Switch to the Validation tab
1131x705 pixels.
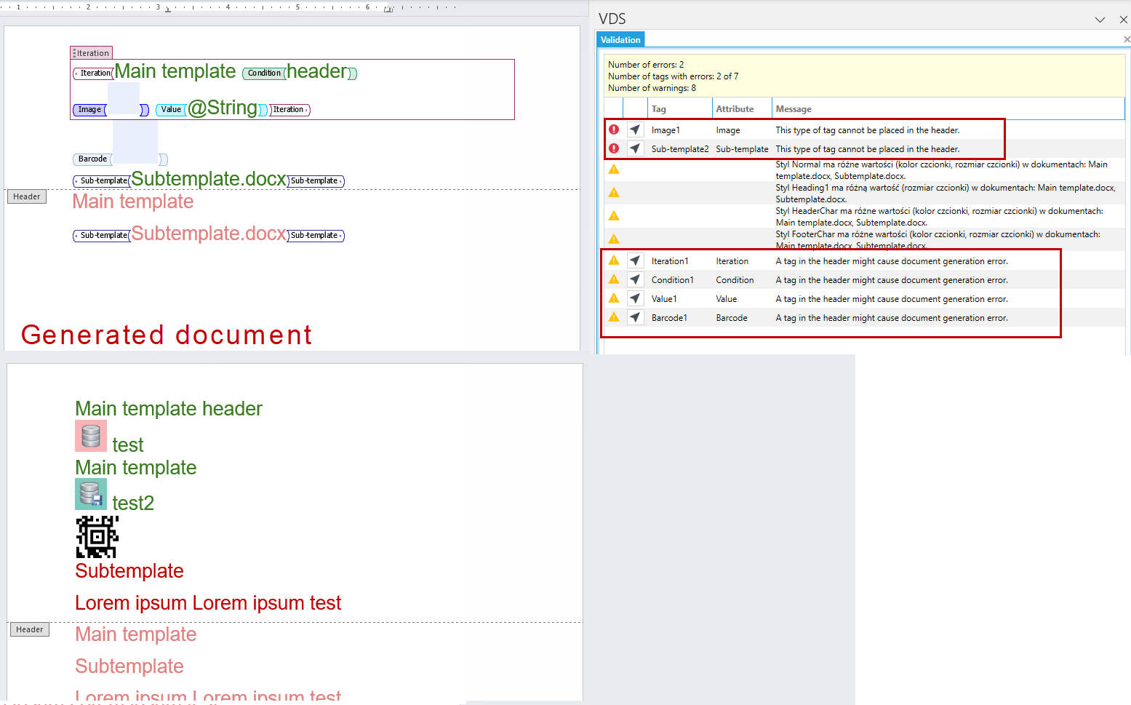pyautogui.click(x=620, y=40)
